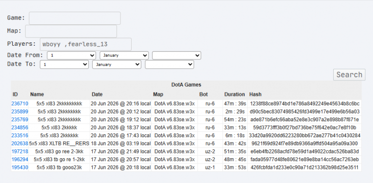This screenshot has width=373, height=183.
Task: Click the Search button
Action: tap(349, 75)
